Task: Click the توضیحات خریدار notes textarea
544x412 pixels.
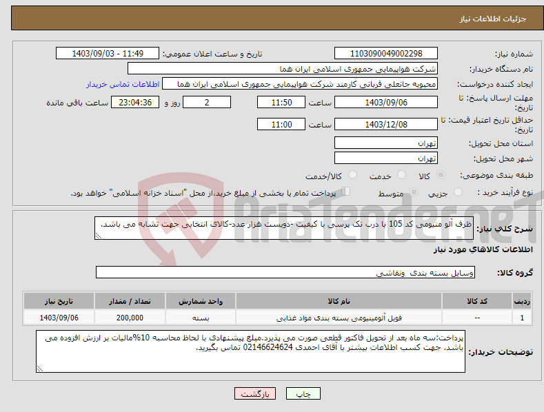Action: [x=250, y=351]
